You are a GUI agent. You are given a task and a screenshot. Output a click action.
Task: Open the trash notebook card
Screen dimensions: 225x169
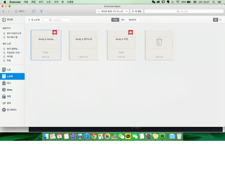[160, 45]
